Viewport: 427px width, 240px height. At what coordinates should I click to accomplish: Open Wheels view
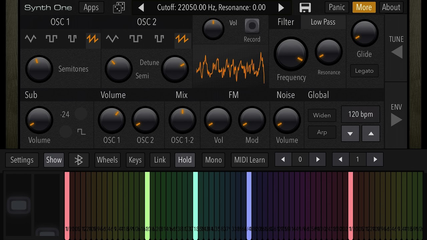click(107, 160)
